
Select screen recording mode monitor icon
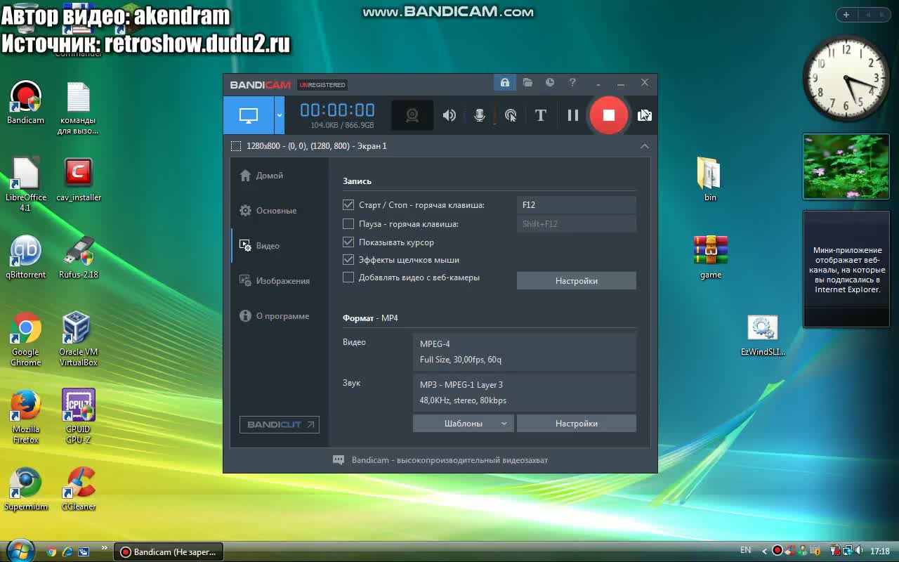tap(249, 115)
